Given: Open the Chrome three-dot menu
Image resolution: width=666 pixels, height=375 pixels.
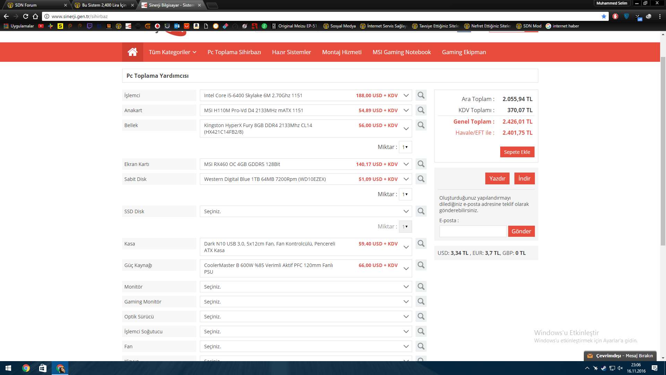Looking at the screenshot, I should tap(660, 16).
